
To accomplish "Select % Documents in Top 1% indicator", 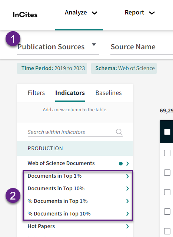I will click(58, 201).
